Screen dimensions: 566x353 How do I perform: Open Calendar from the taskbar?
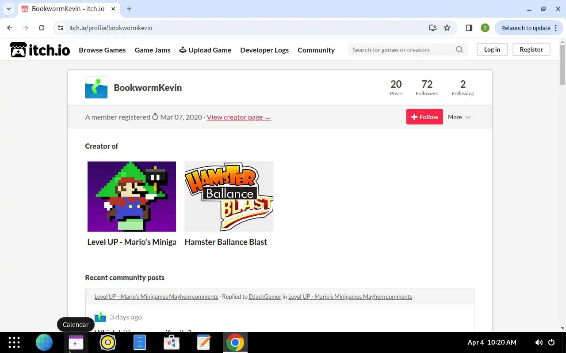pos(76,342)
